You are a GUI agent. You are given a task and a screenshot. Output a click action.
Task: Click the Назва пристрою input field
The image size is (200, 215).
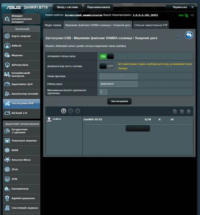tap(119, 76)
